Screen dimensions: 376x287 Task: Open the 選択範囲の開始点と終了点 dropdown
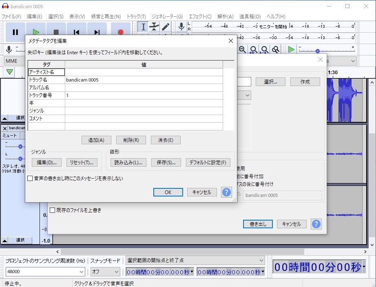tap(195, 260)
